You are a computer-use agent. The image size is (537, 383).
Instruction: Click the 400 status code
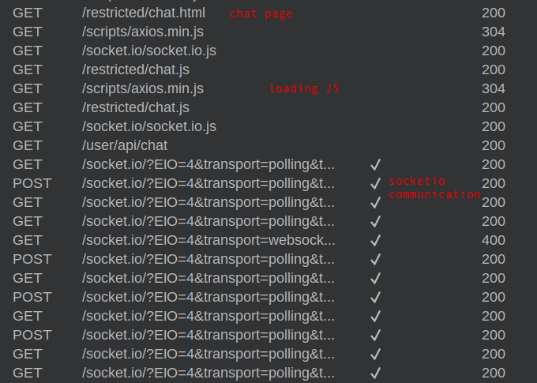(x=494, y=240)
